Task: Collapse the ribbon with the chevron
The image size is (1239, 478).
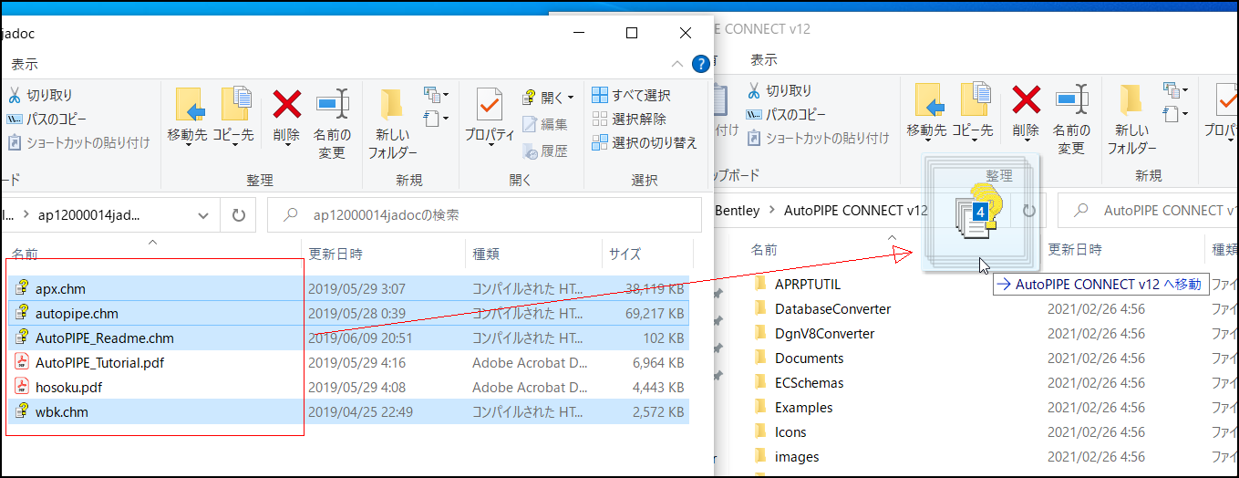Action: click(x=676, y=64)
